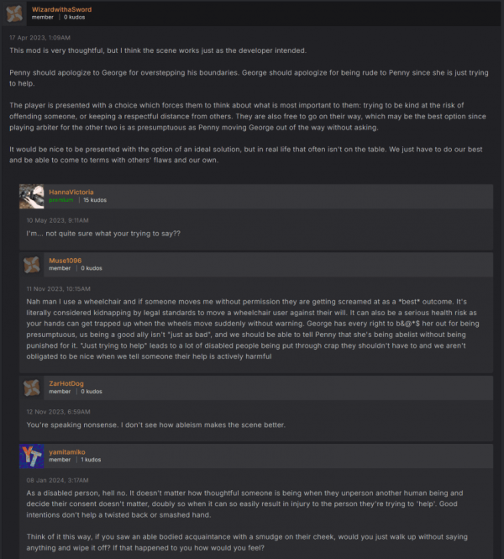Go to ZarHotDog's user profile

tap(66, 383)
